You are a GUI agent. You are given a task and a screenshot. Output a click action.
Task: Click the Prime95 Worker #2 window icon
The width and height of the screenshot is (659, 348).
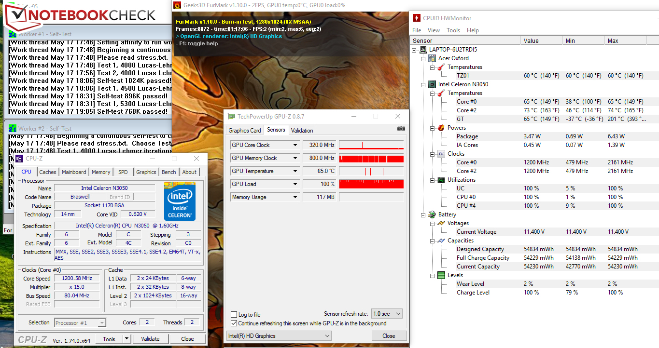pyautogui.click(x=13, y=129)
